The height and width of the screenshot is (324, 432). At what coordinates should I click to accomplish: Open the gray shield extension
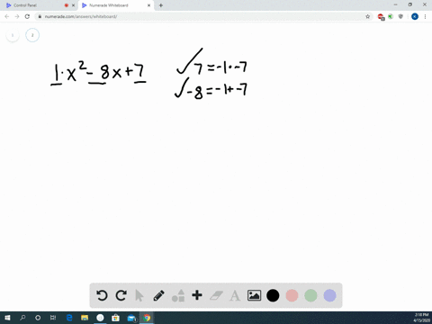[x=400, y=16]
